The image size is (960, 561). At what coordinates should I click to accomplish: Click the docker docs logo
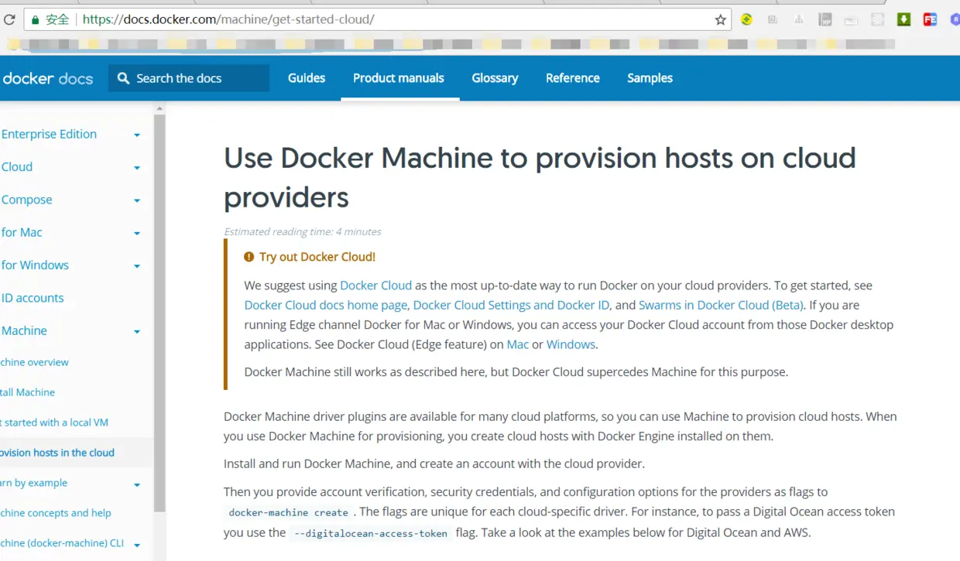47,78
